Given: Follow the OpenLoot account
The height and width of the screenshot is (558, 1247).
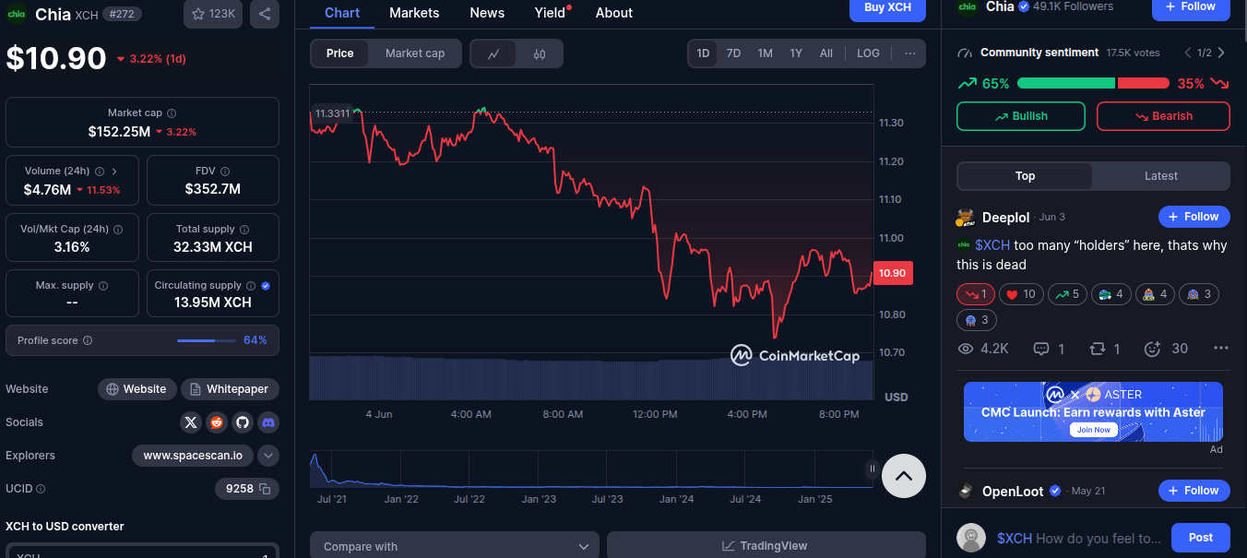Looking at the screenshot, I should [1194, 491].
